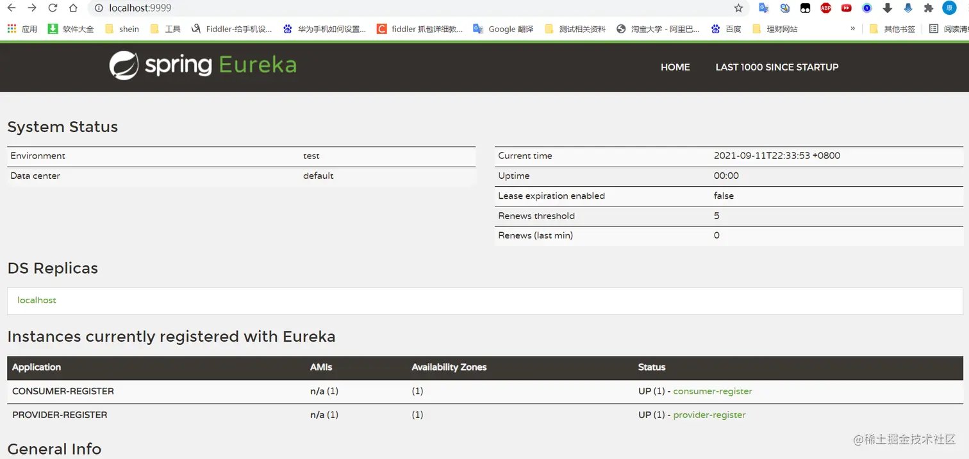The width and height of the screenshot is (969, 459).
Task: Go back with the browser back arrow
Action: (x=12, y=8)
